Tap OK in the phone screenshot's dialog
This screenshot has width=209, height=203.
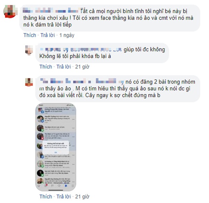pyautogui.click(x=56, y=152)
